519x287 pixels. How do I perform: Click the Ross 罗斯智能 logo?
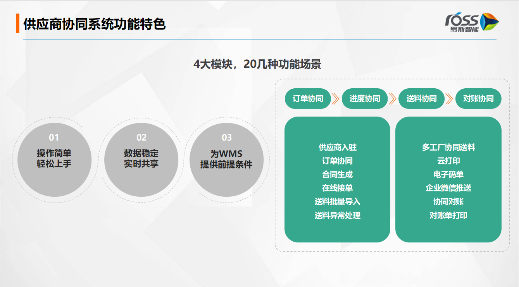pos(472,22)
